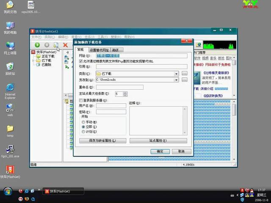Screen dimensions: 271x203
Task: Click the green Start download toolbar icon
Action: 37,45
